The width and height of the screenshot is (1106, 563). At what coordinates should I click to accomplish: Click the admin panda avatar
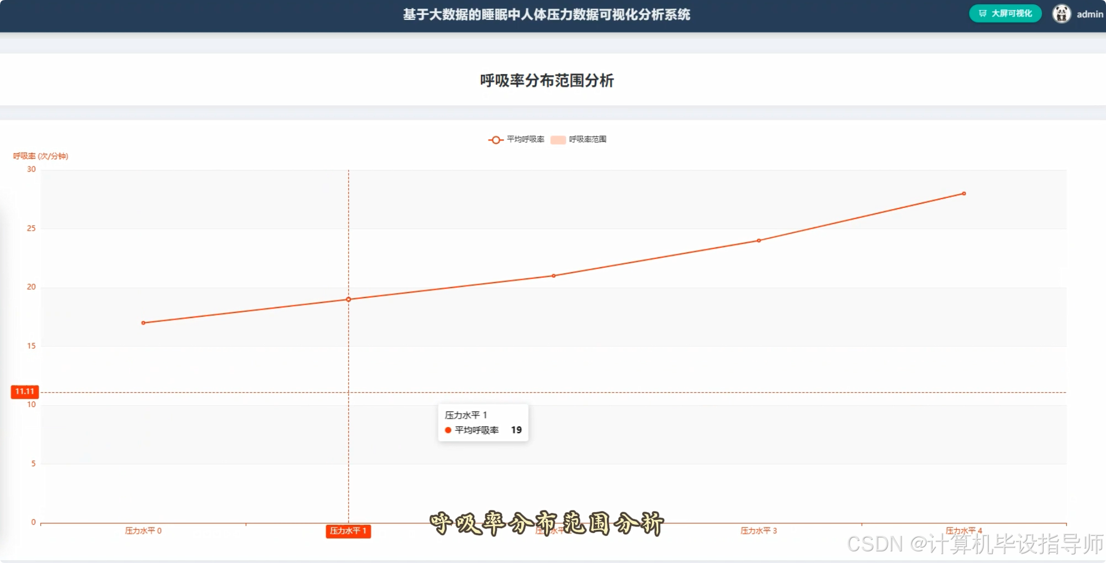1061,14
